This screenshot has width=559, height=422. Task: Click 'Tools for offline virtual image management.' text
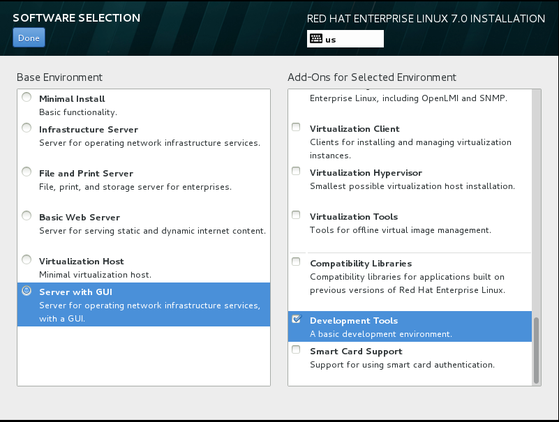[x=401, y=230]
